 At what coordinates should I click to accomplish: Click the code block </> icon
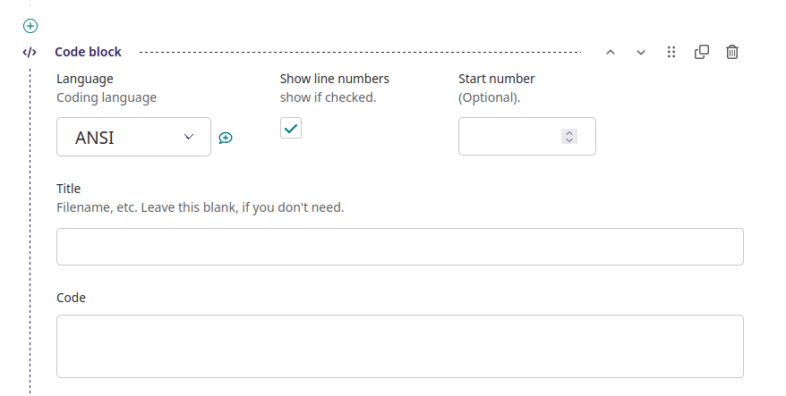click(30, 52)
